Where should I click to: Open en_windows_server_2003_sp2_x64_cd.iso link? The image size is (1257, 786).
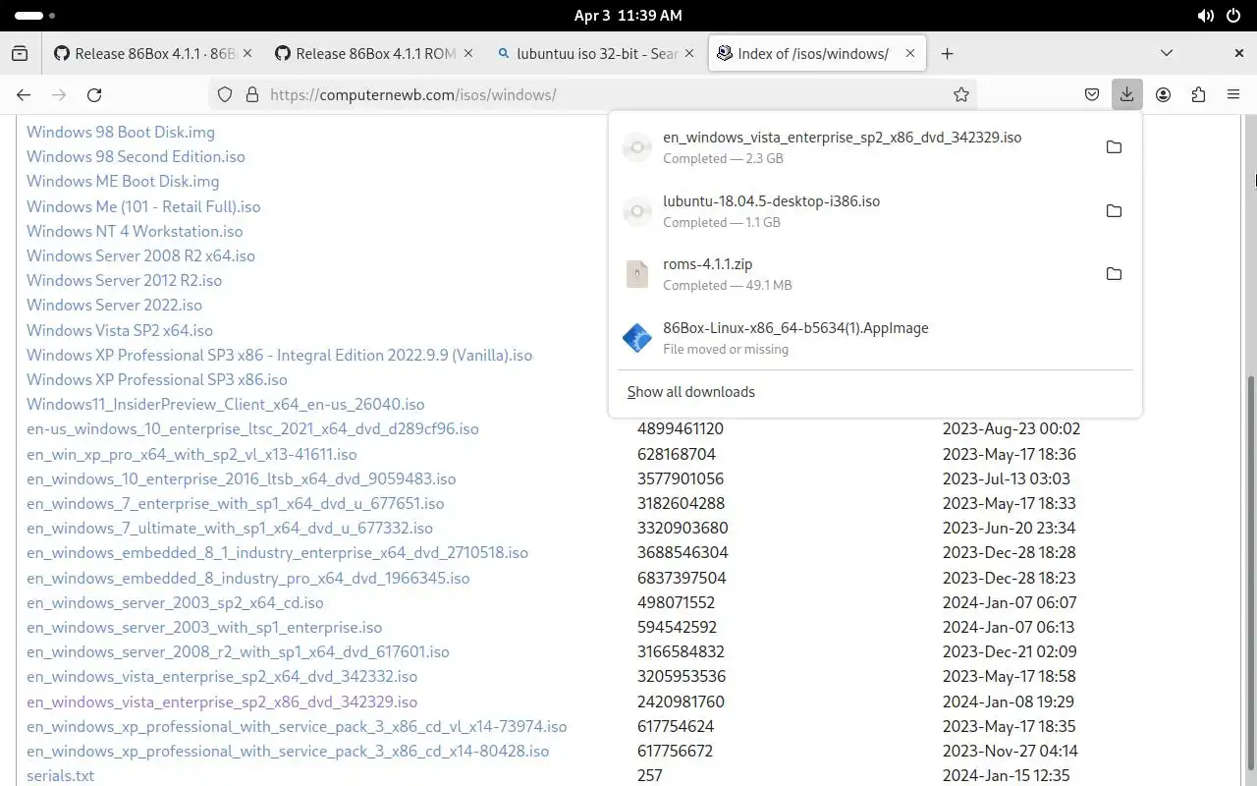(x=175, y=602)
